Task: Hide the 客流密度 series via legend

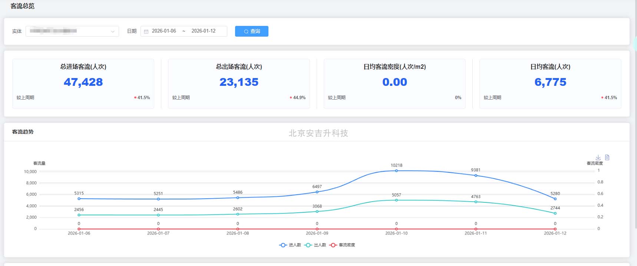Action: pyautogui.click(x=343, y=245)
